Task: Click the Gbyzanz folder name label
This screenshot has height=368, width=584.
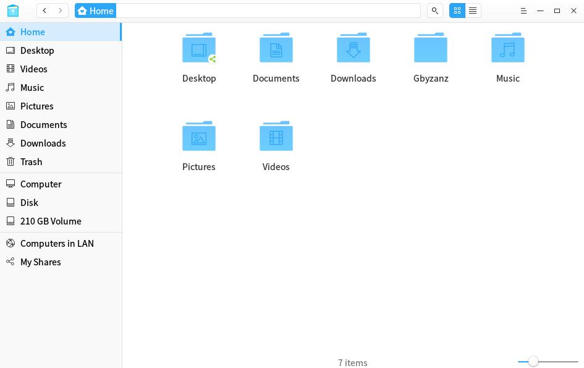Action: pos(431,79)
